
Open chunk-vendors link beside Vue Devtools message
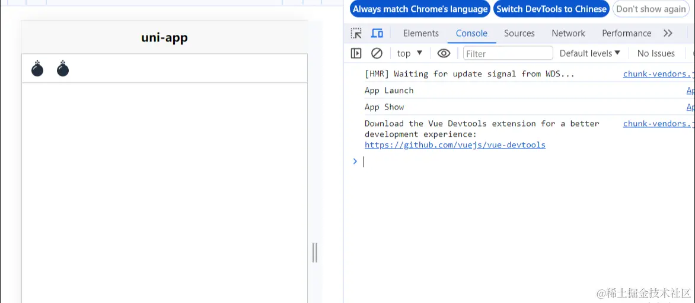coord(658,124)
